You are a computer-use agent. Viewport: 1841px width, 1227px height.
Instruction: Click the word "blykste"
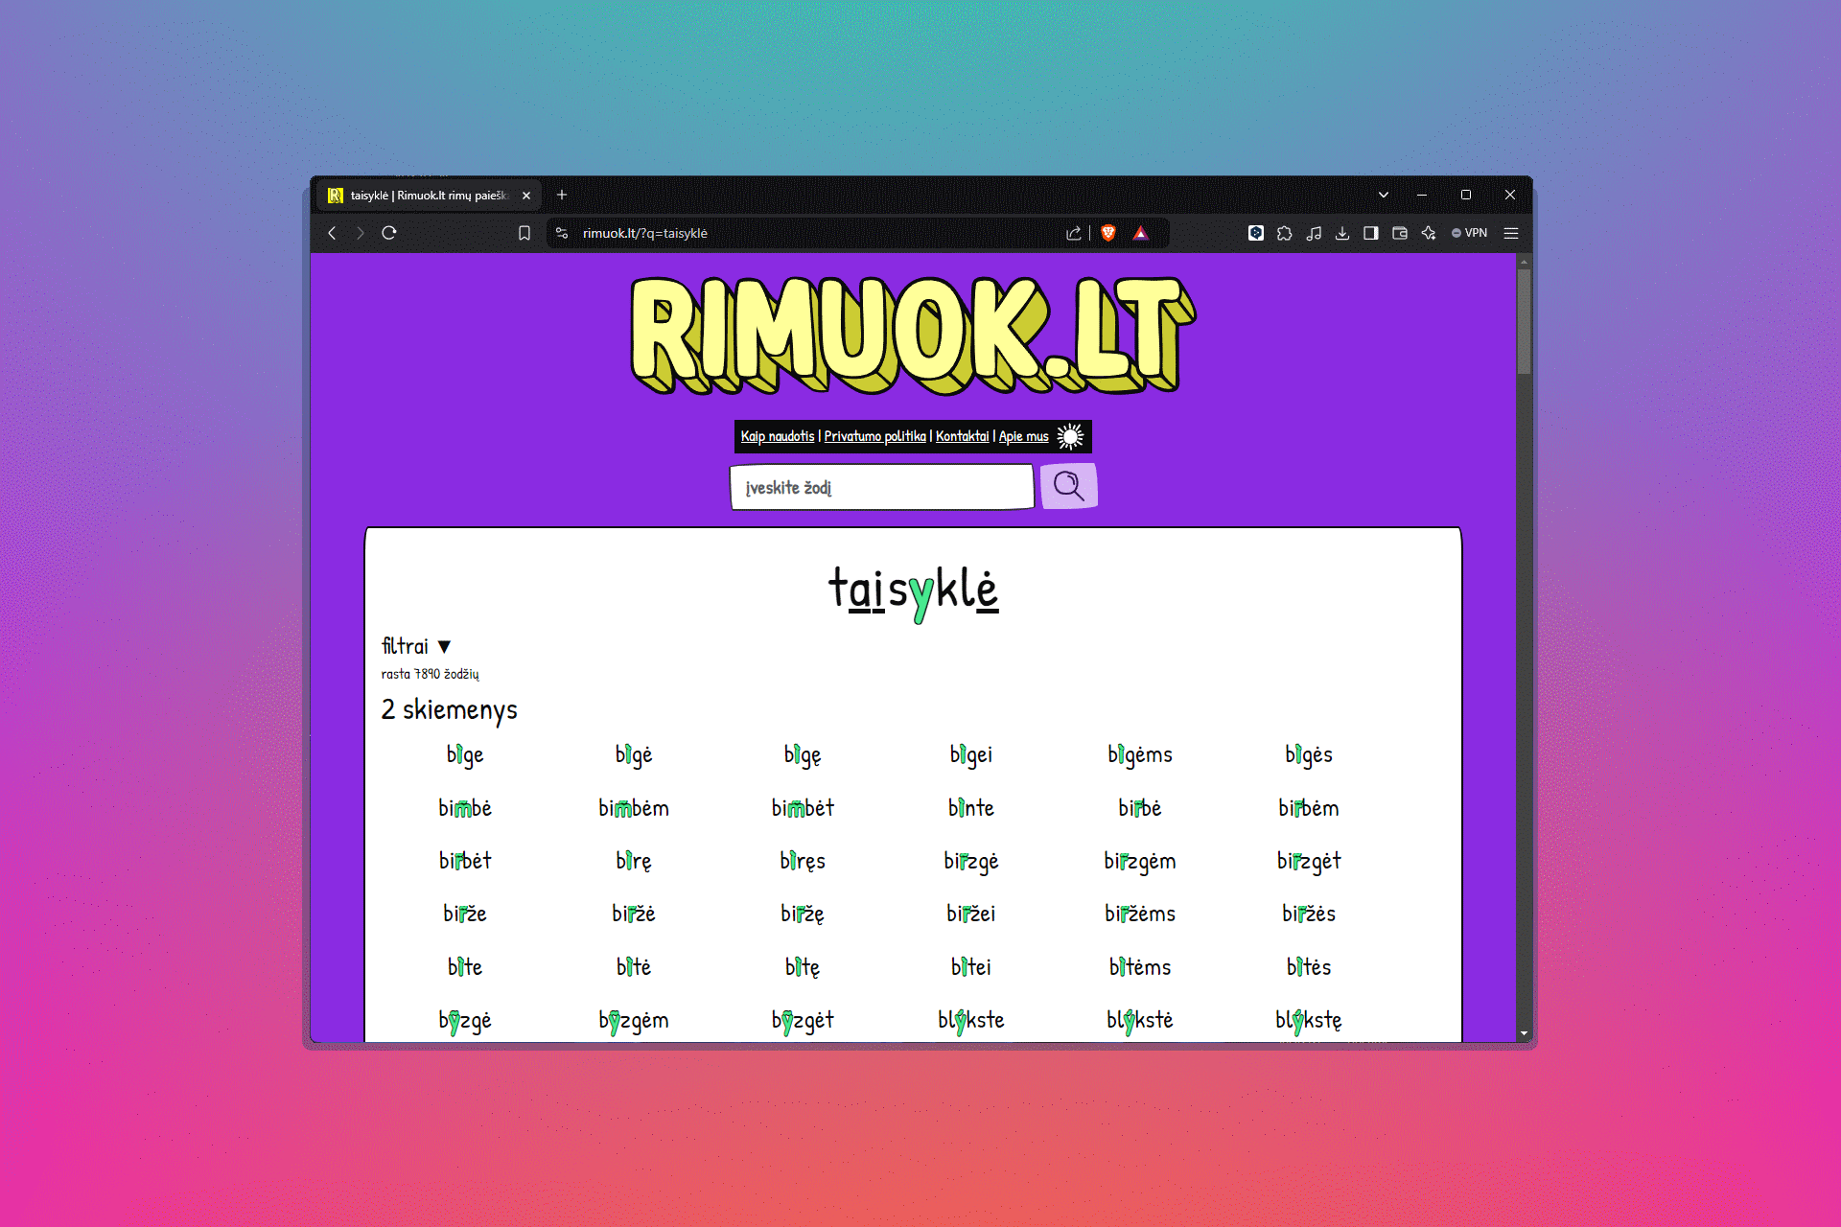[971, 1021]
